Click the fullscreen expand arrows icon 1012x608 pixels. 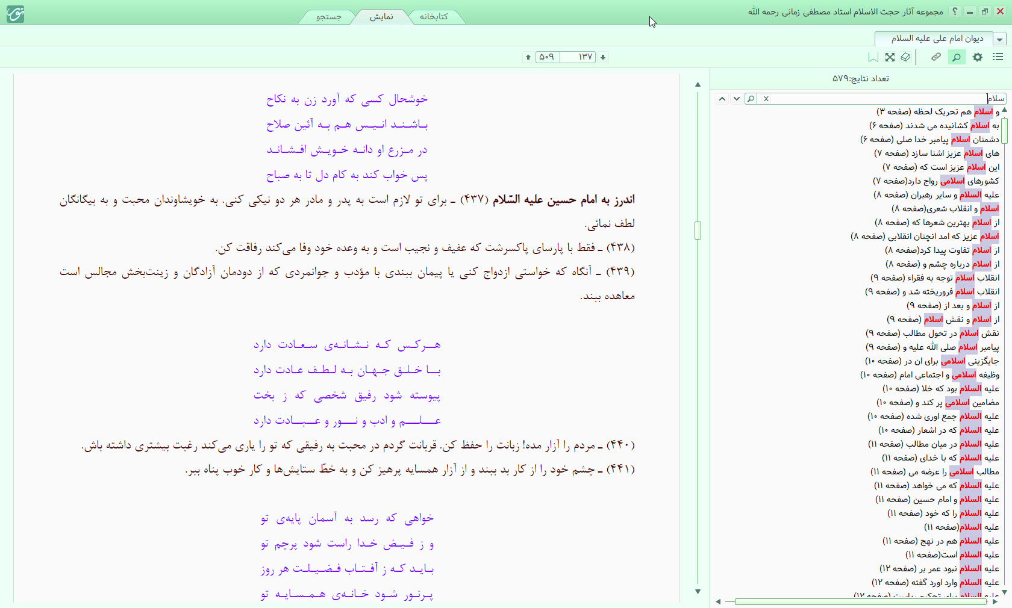[890, 57]
